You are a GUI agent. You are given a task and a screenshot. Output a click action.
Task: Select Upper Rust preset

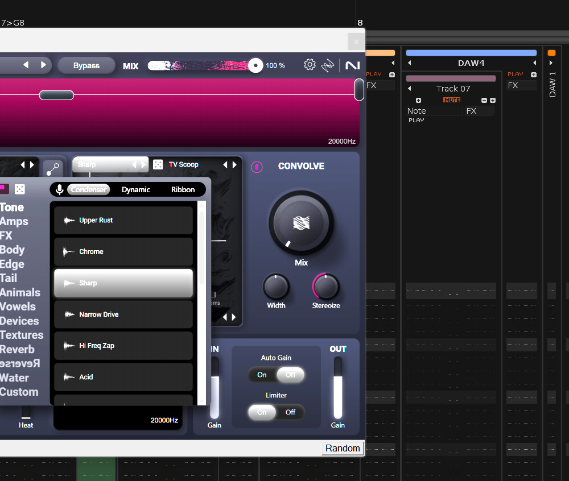tap(123, 221)
